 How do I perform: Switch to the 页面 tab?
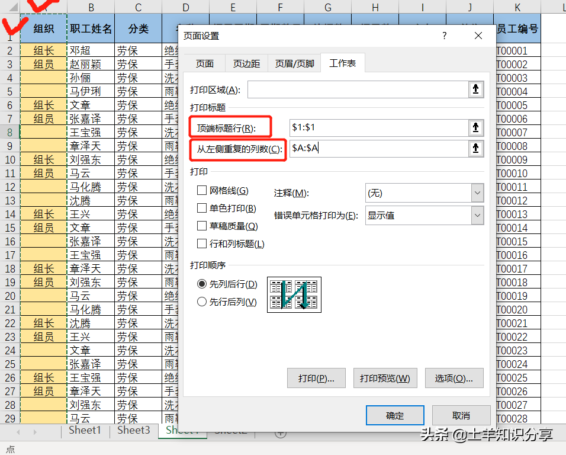pyautogui.click(x=205, y=63)
